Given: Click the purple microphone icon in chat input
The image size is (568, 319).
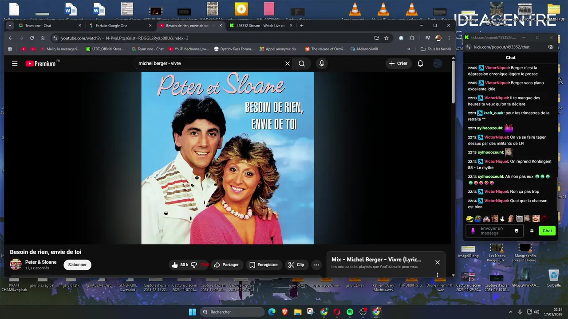Looking at the screenshot, I should [473, 230].
